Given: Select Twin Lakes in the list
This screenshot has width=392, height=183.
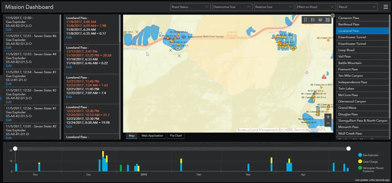Looking at the screenshot, I should coord(362,89).
